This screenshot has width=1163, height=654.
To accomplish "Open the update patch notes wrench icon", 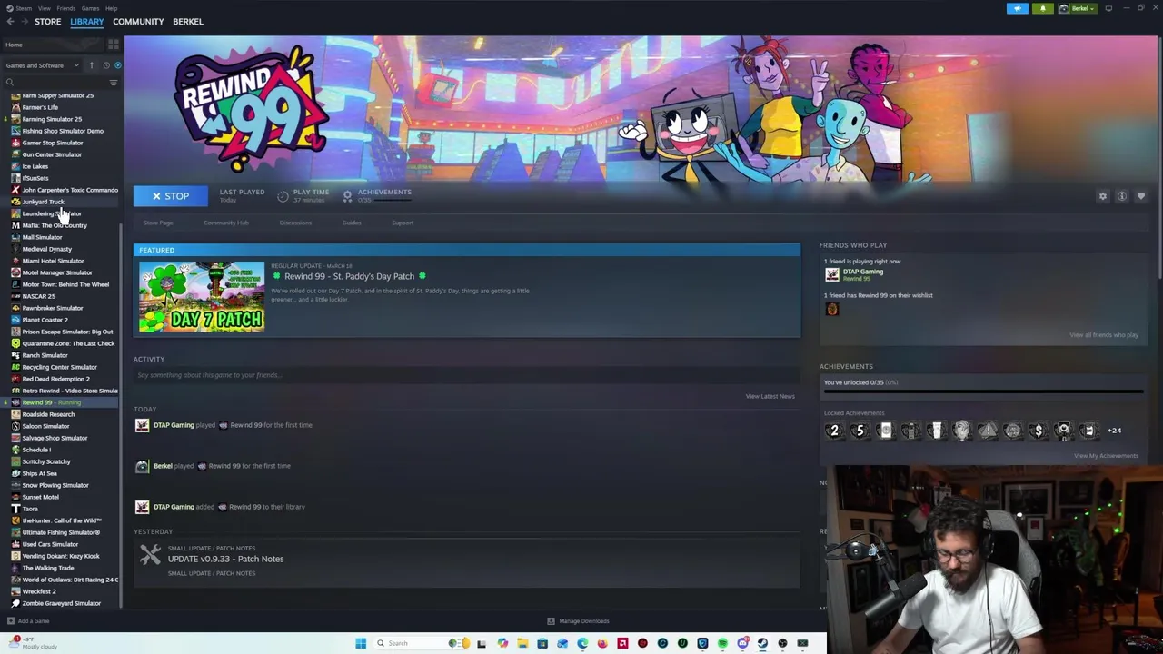I will point(150,553).
